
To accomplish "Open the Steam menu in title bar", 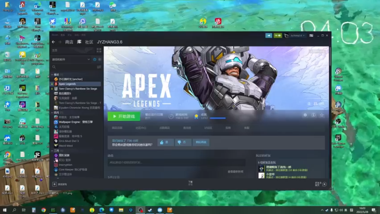I will click(x=55, y=35).
